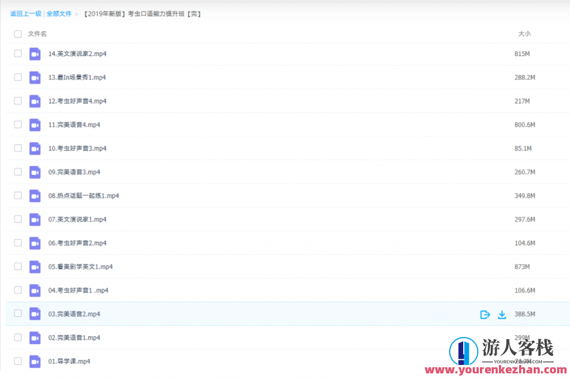Sort the list by 文件名 column header
Screen dimensions: 570x379
(37, 34)
